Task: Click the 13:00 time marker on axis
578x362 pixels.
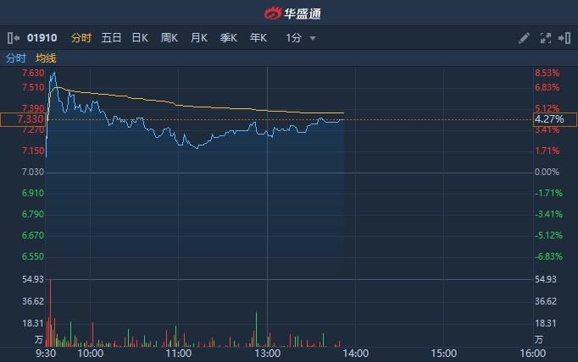Action: [267, 353]
